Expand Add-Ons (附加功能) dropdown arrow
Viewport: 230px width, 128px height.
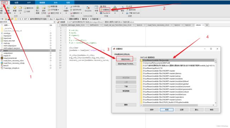(x=115, y=13)
